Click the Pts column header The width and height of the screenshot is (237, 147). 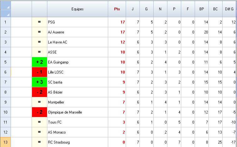[x=117, y=9]
